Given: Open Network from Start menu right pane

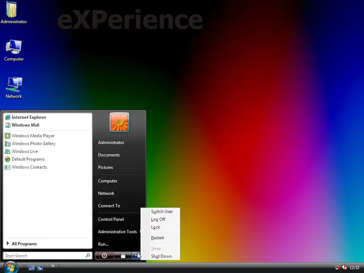Looking at the screenshot, I should (106, 193).
